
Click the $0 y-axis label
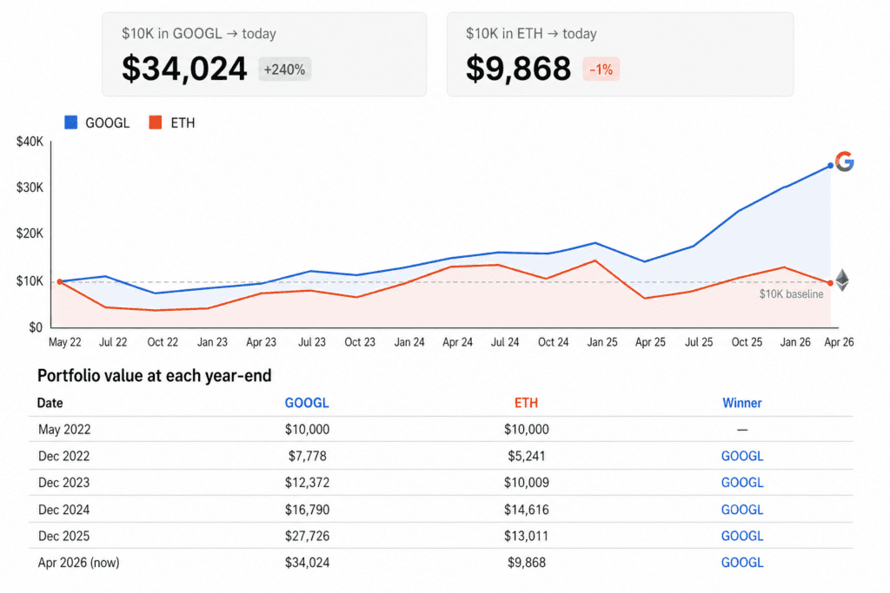[36, 327]
